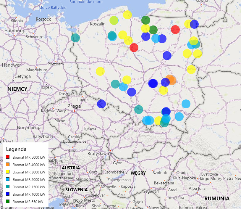Screen dimensions: 241x209
Task: Click 'Ekomat MR 1500 kW' legend label
Action: click(29, 187)
